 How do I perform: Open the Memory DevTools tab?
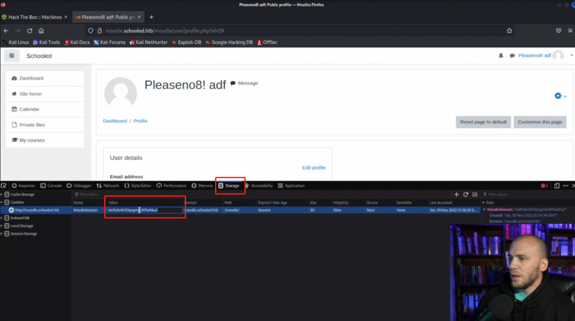(x=202, y=186)
